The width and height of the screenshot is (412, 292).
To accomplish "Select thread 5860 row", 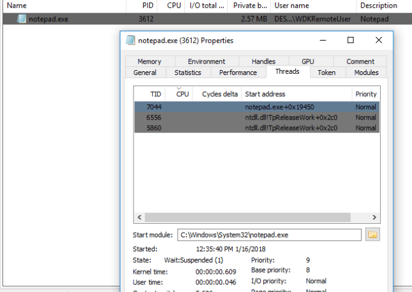I will pos(257,128).
